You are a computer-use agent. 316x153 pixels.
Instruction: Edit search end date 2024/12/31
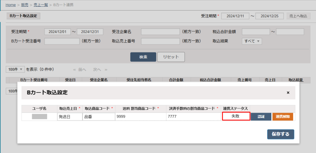(x=90, y=31)
